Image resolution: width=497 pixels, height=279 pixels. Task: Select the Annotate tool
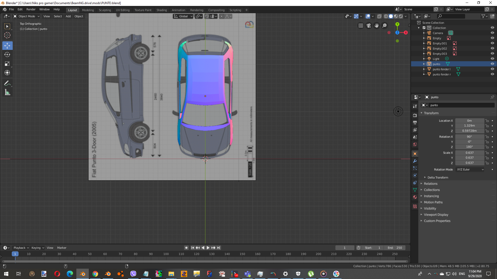tap(7, 83)
